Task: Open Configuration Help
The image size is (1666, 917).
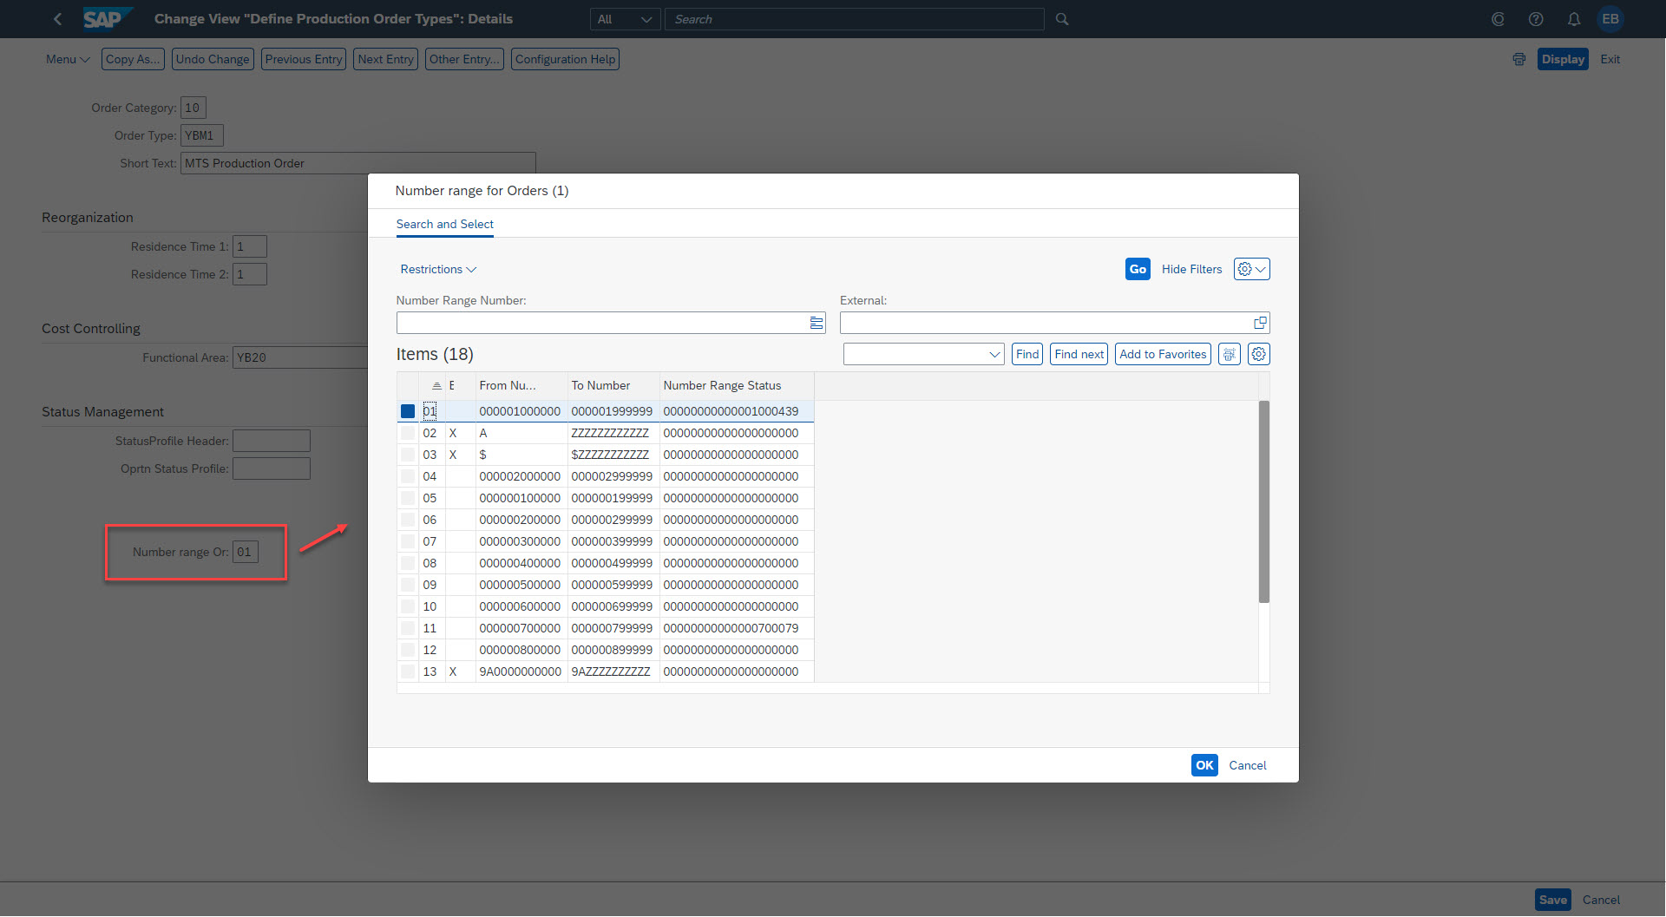Action: point(565,59)
